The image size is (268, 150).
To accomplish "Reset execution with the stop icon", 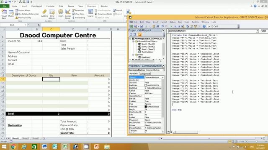I will (179, 26).
